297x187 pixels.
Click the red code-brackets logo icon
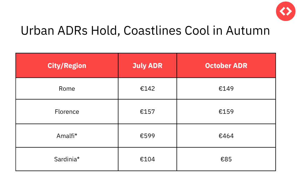pyautogui.click(x=286, y=11)
